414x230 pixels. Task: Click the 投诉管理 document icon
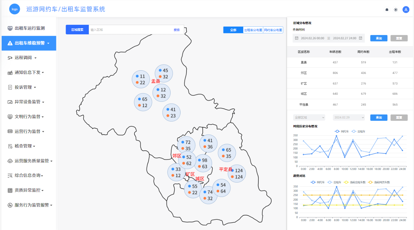coord(10,87)
